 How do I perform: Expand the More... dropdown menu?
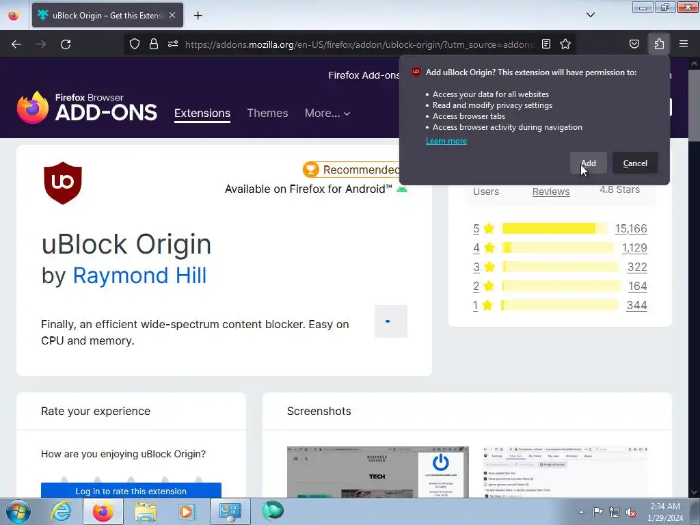(327, 113)
